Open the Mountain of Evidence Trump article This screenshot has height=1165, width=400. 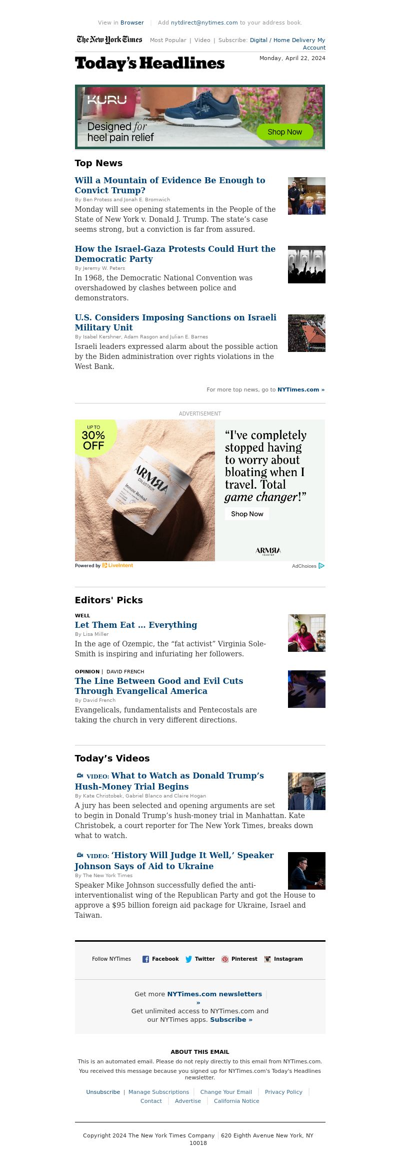pos(170,185)
